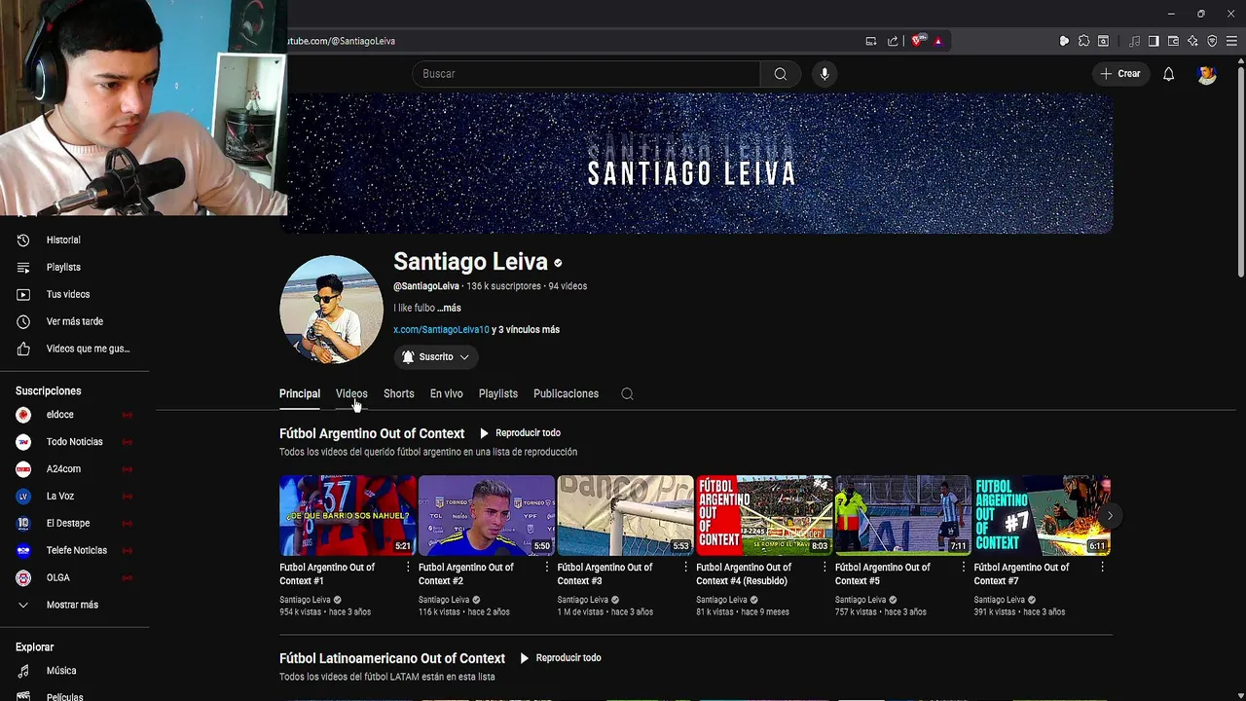This screenshot has height=701, width=1246.
Task: Click the search magnifier button in the YouTube search bar
Action: (780, 74)
